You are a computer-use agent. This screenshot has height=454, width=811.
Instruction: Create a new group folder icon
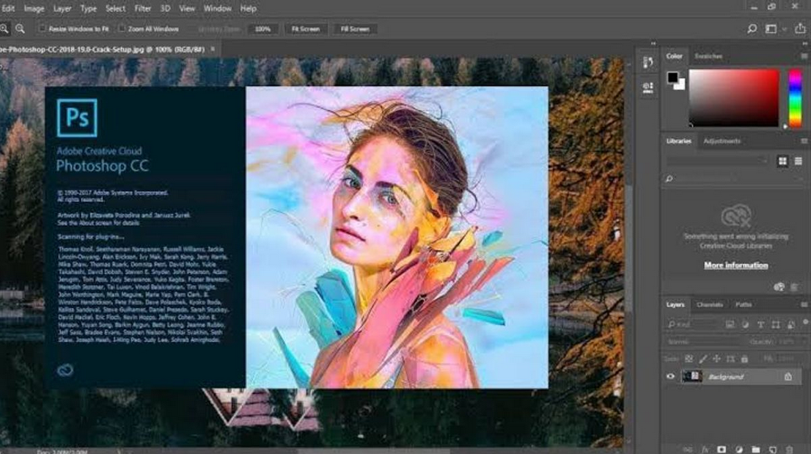[x=755, y=448]
